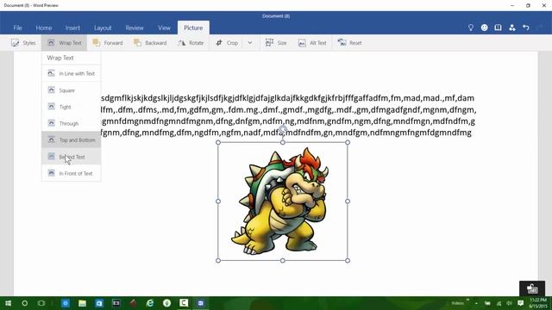
Task: Select the Picture tab
Action: click(193, 28)
